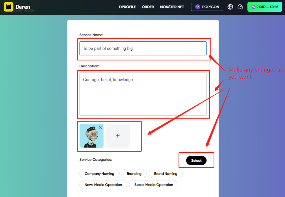Remove the uploaded ape image with X
This screenshot has height=197, width=285.
100,127
